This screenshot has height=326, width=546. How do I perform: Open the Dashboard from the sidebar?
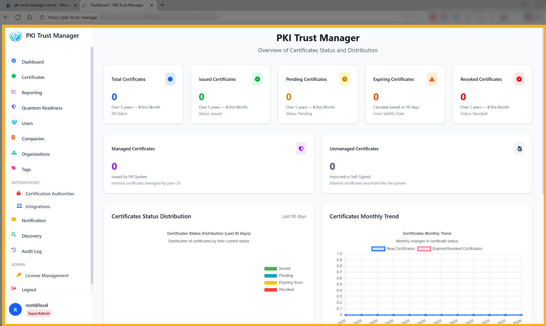(x=33, y=62)
